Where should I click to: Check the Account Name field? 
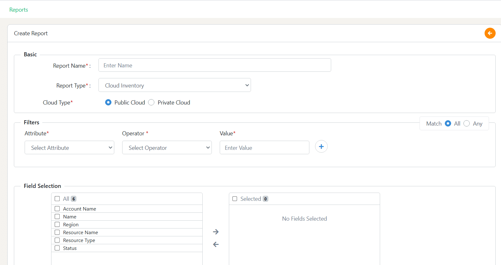coord(57,209)
